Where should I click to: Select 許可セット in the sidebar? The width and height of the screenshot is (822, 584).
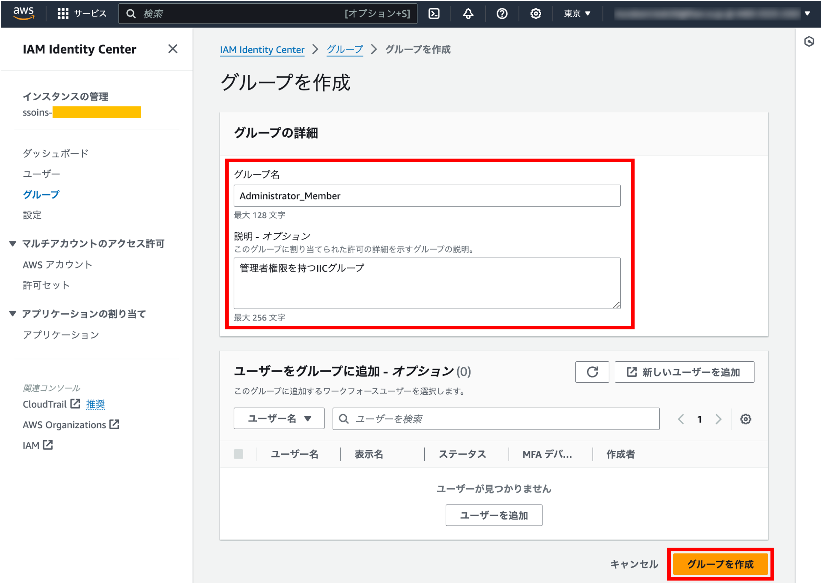tap(46, 285)
